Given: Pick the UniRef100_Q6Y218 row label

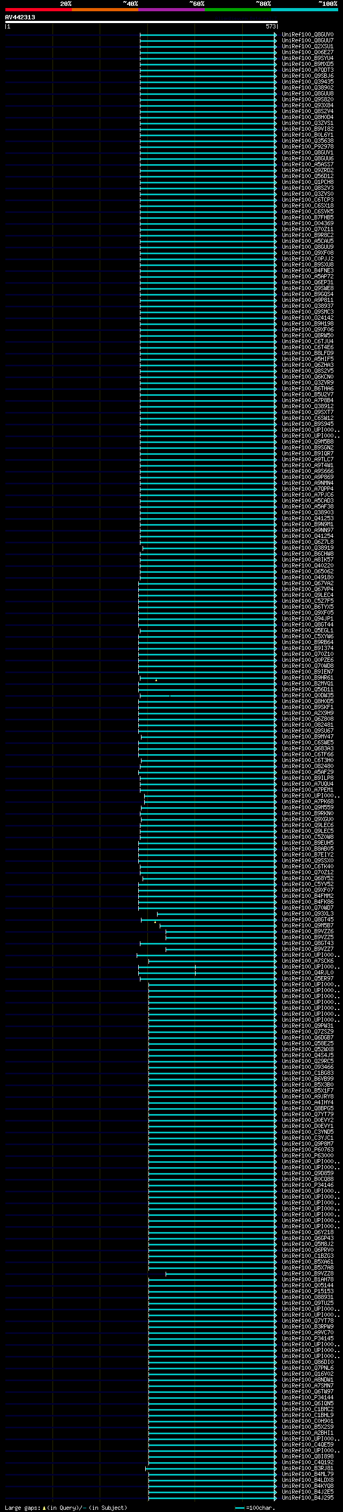Looking at the screenshot, I should (308, 1232).
